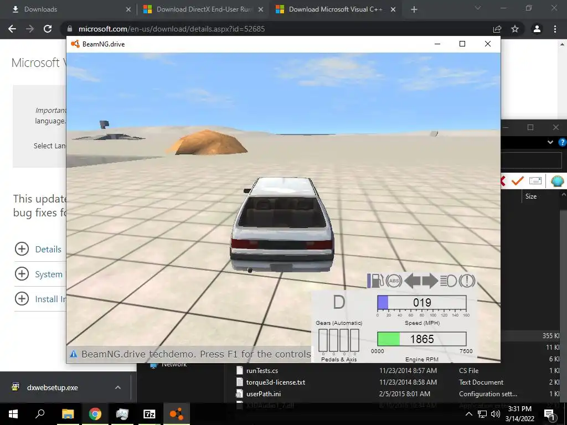The image size is (567, 425).
Task: Open explorer help question mark icon
Action: click(x=562, y=142)
